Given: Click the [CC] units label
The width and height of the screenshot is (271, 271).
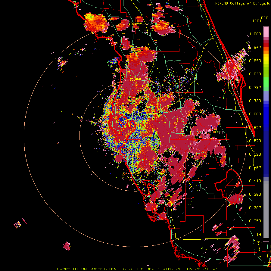Looking at the screenshot, I should point(257,21).
